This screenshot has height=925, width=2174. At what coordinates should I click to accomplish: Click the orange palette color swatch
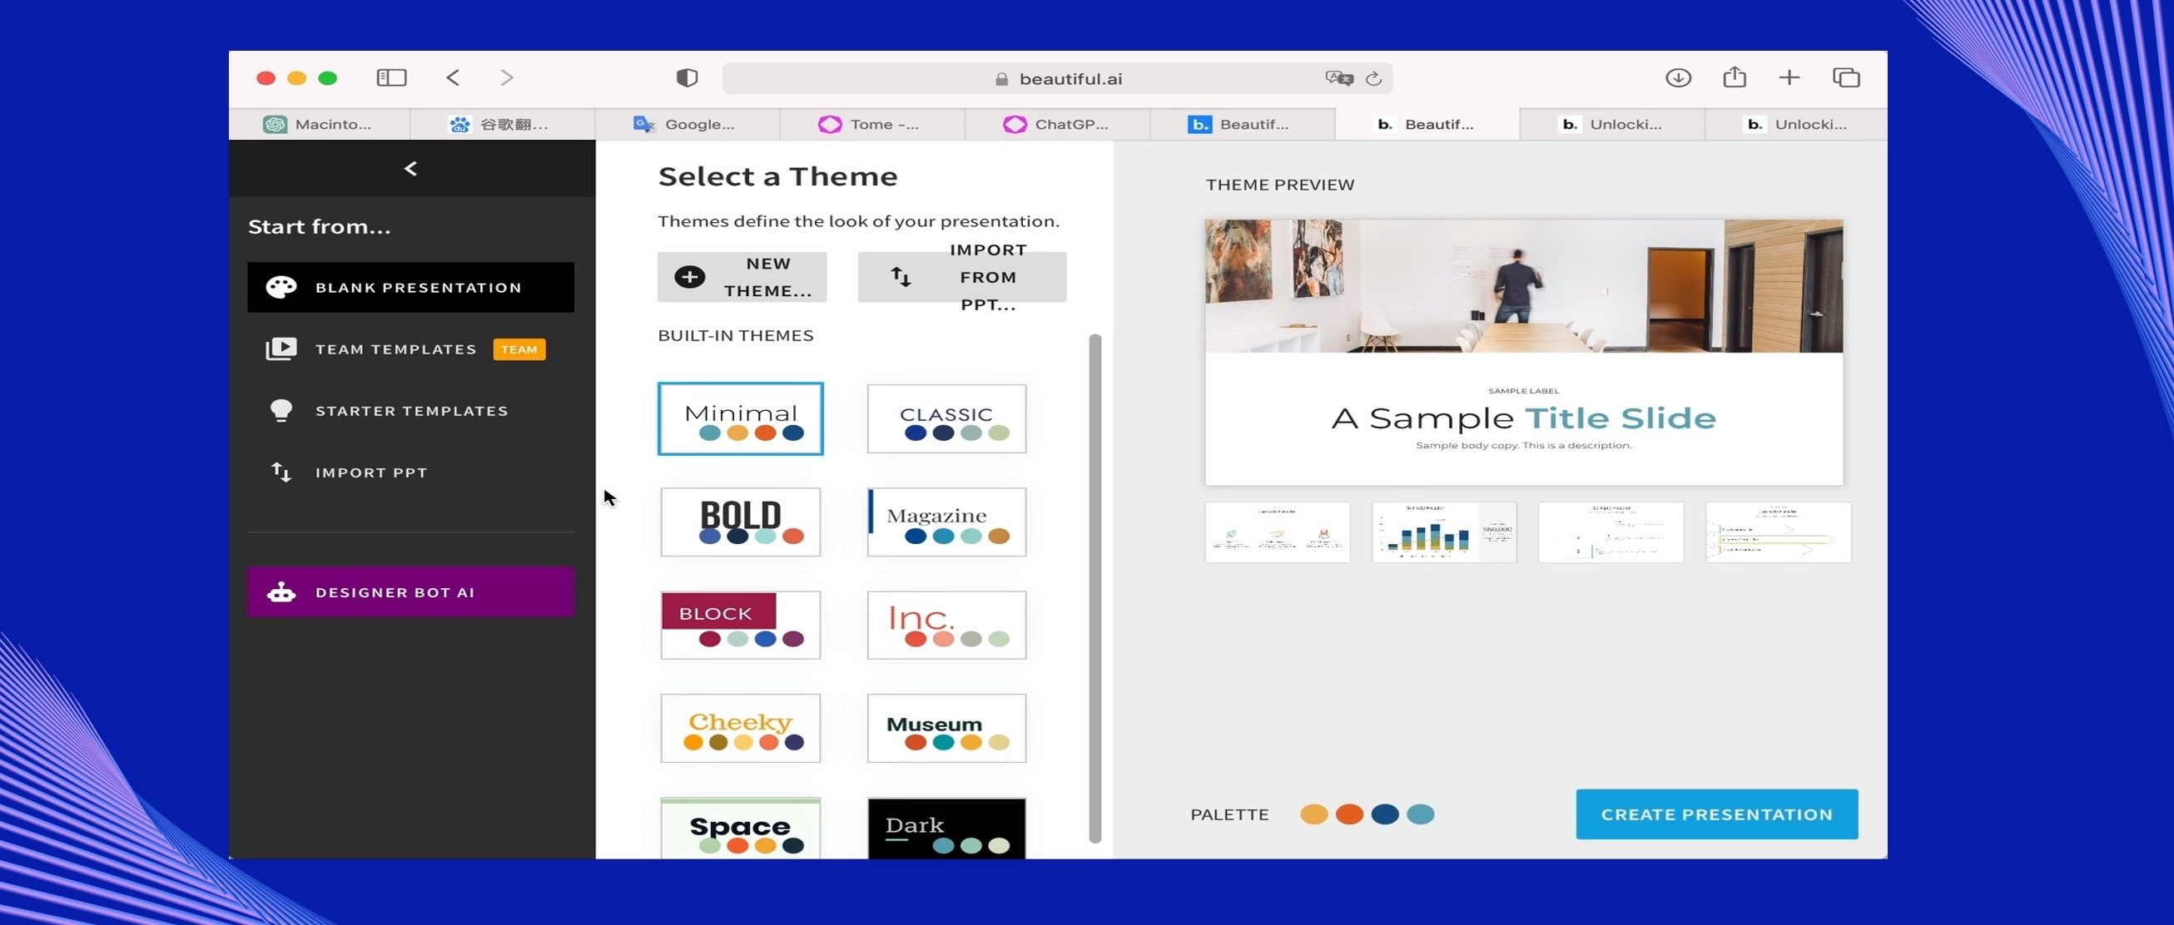click(1348, 814)
